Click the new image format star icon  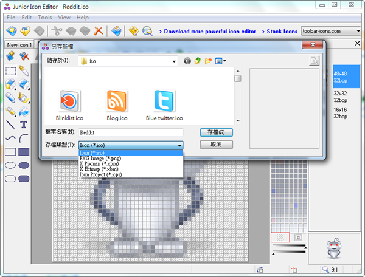click(x=10, y=56)
